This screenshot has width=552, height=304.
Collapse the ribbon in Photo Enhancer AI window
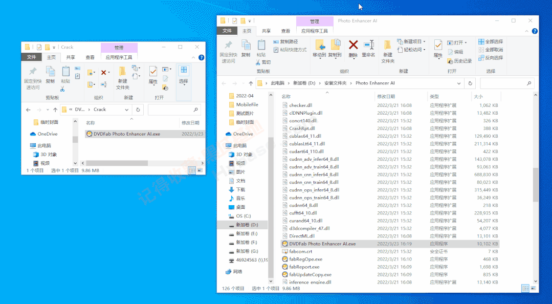coord(526,31)
